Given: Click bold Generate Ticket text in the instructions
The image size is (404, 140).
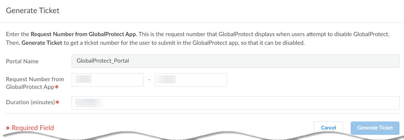Looking at the screenshot, I should click(x=42, y=43).
